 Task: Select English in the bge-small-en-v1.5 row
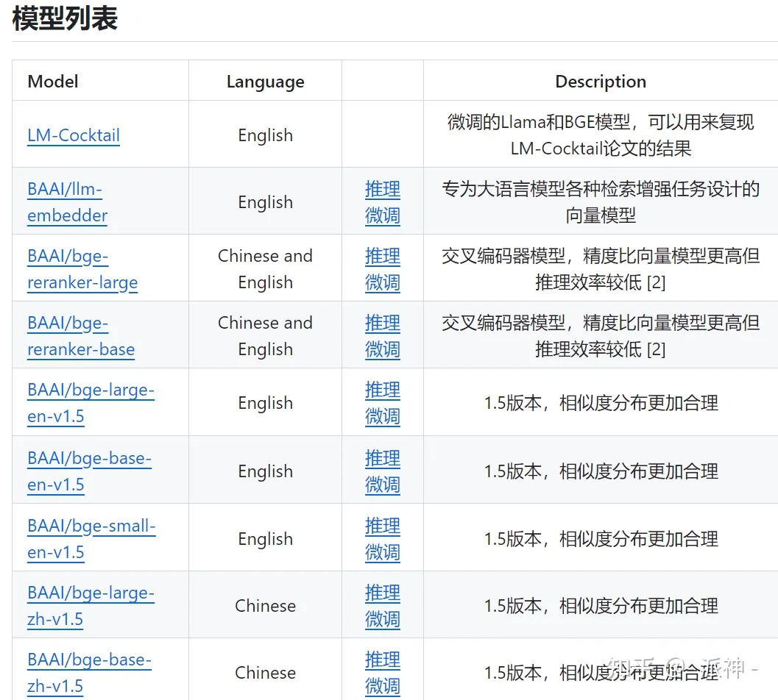[x=266, y=539]
